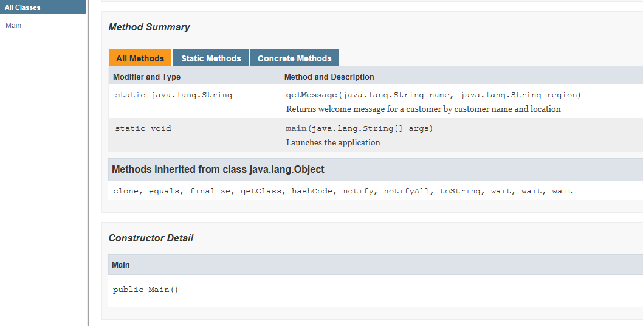Open the inherited toString method
Image resolution: width=643 pixels, height=326 pixels.
coord(460,191)
